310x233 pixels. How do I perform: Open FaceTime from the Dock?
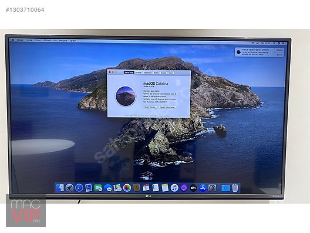click(x=98, y=188)
